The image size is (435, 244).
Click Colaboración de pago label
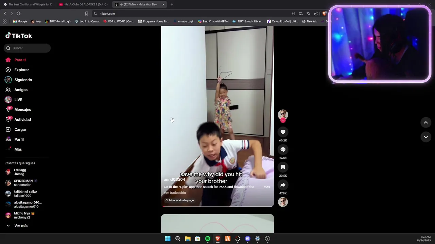click(x=179, y=200)
